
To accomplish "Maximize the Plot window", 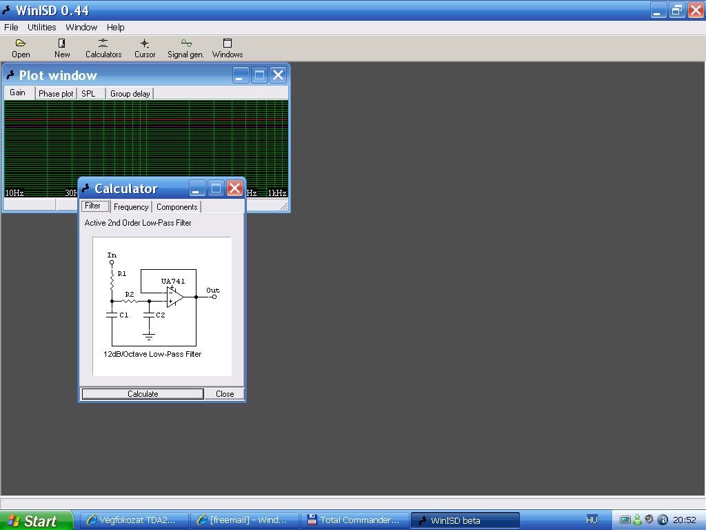I will 259,75.
